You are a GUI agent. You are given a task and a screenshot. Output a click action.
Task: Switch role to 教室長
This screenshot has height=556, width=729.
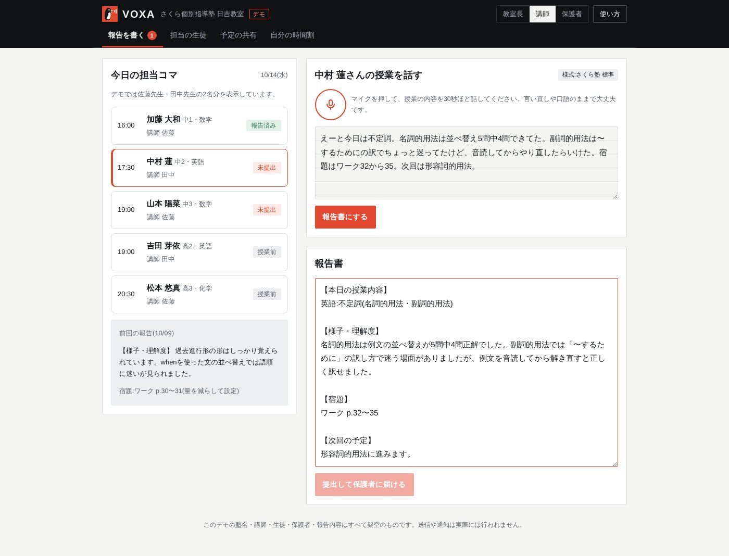point(513,14)
